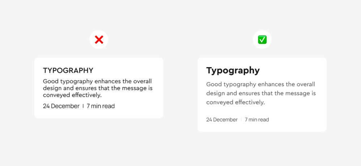Click "7 min read" in the left card
The image size is (361, 166).
tap(101, 106)
